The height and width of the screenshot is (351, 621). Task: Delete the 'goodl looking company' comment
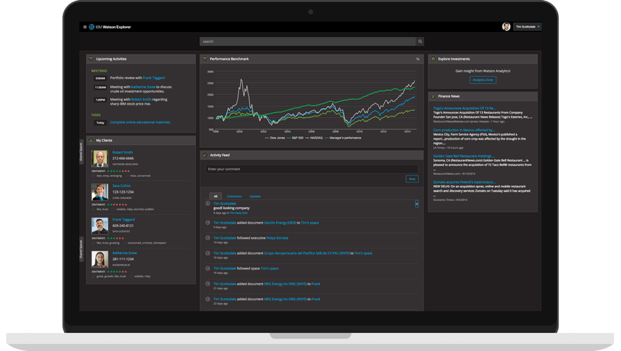[417, 204]
